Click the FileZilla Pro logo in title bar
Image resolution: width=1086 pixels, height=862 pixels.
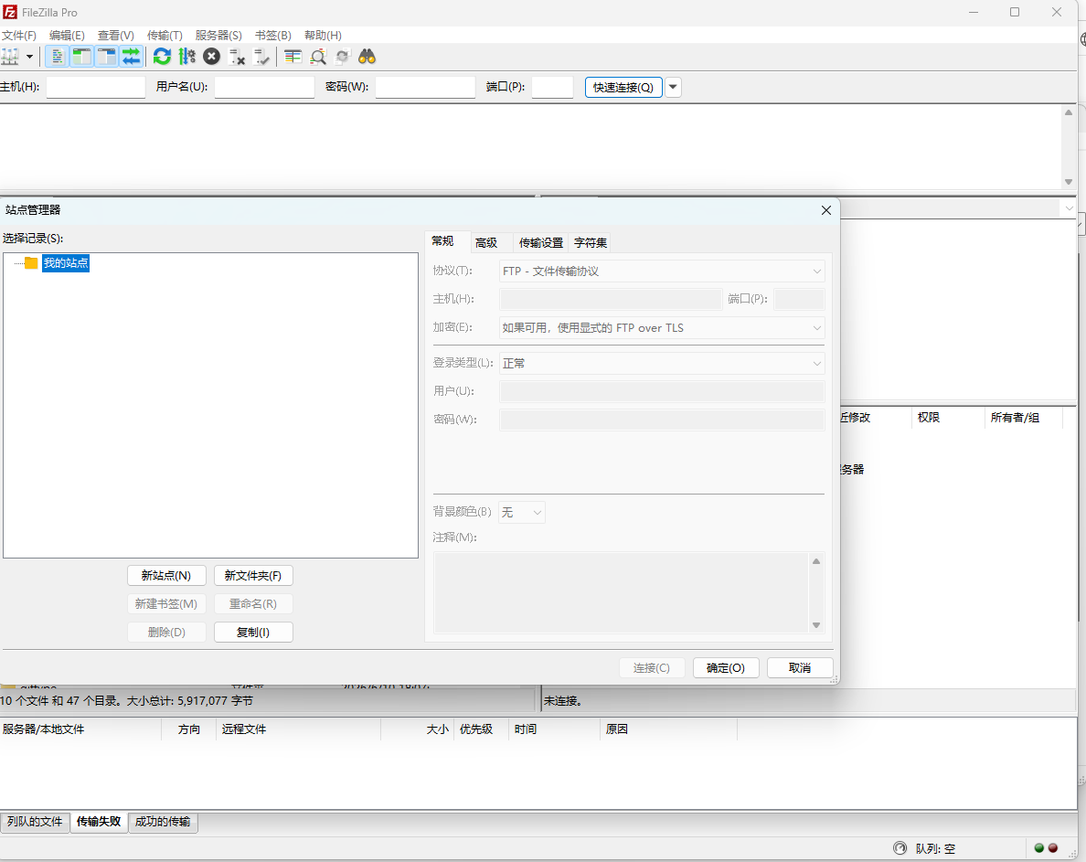click(x=10, y=12)
